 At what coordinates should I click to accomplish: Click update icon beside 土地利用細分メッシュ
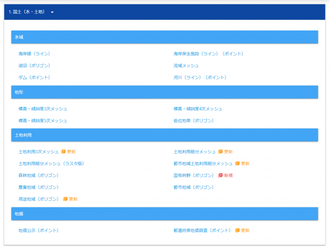(x=220, y=152)
